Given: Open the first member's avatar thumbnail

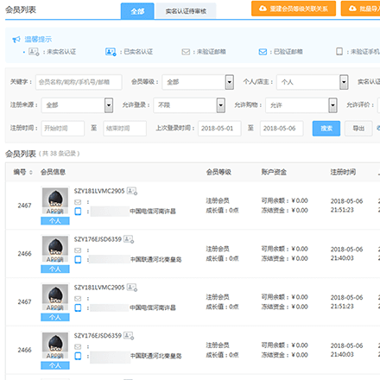Looking at the screenshot, I should coord(55,200).
